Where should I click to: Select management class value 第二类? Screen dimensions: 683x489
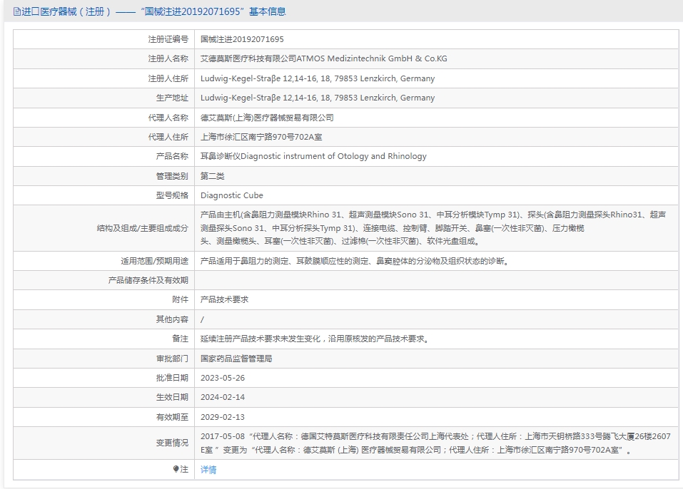point(212,176)
